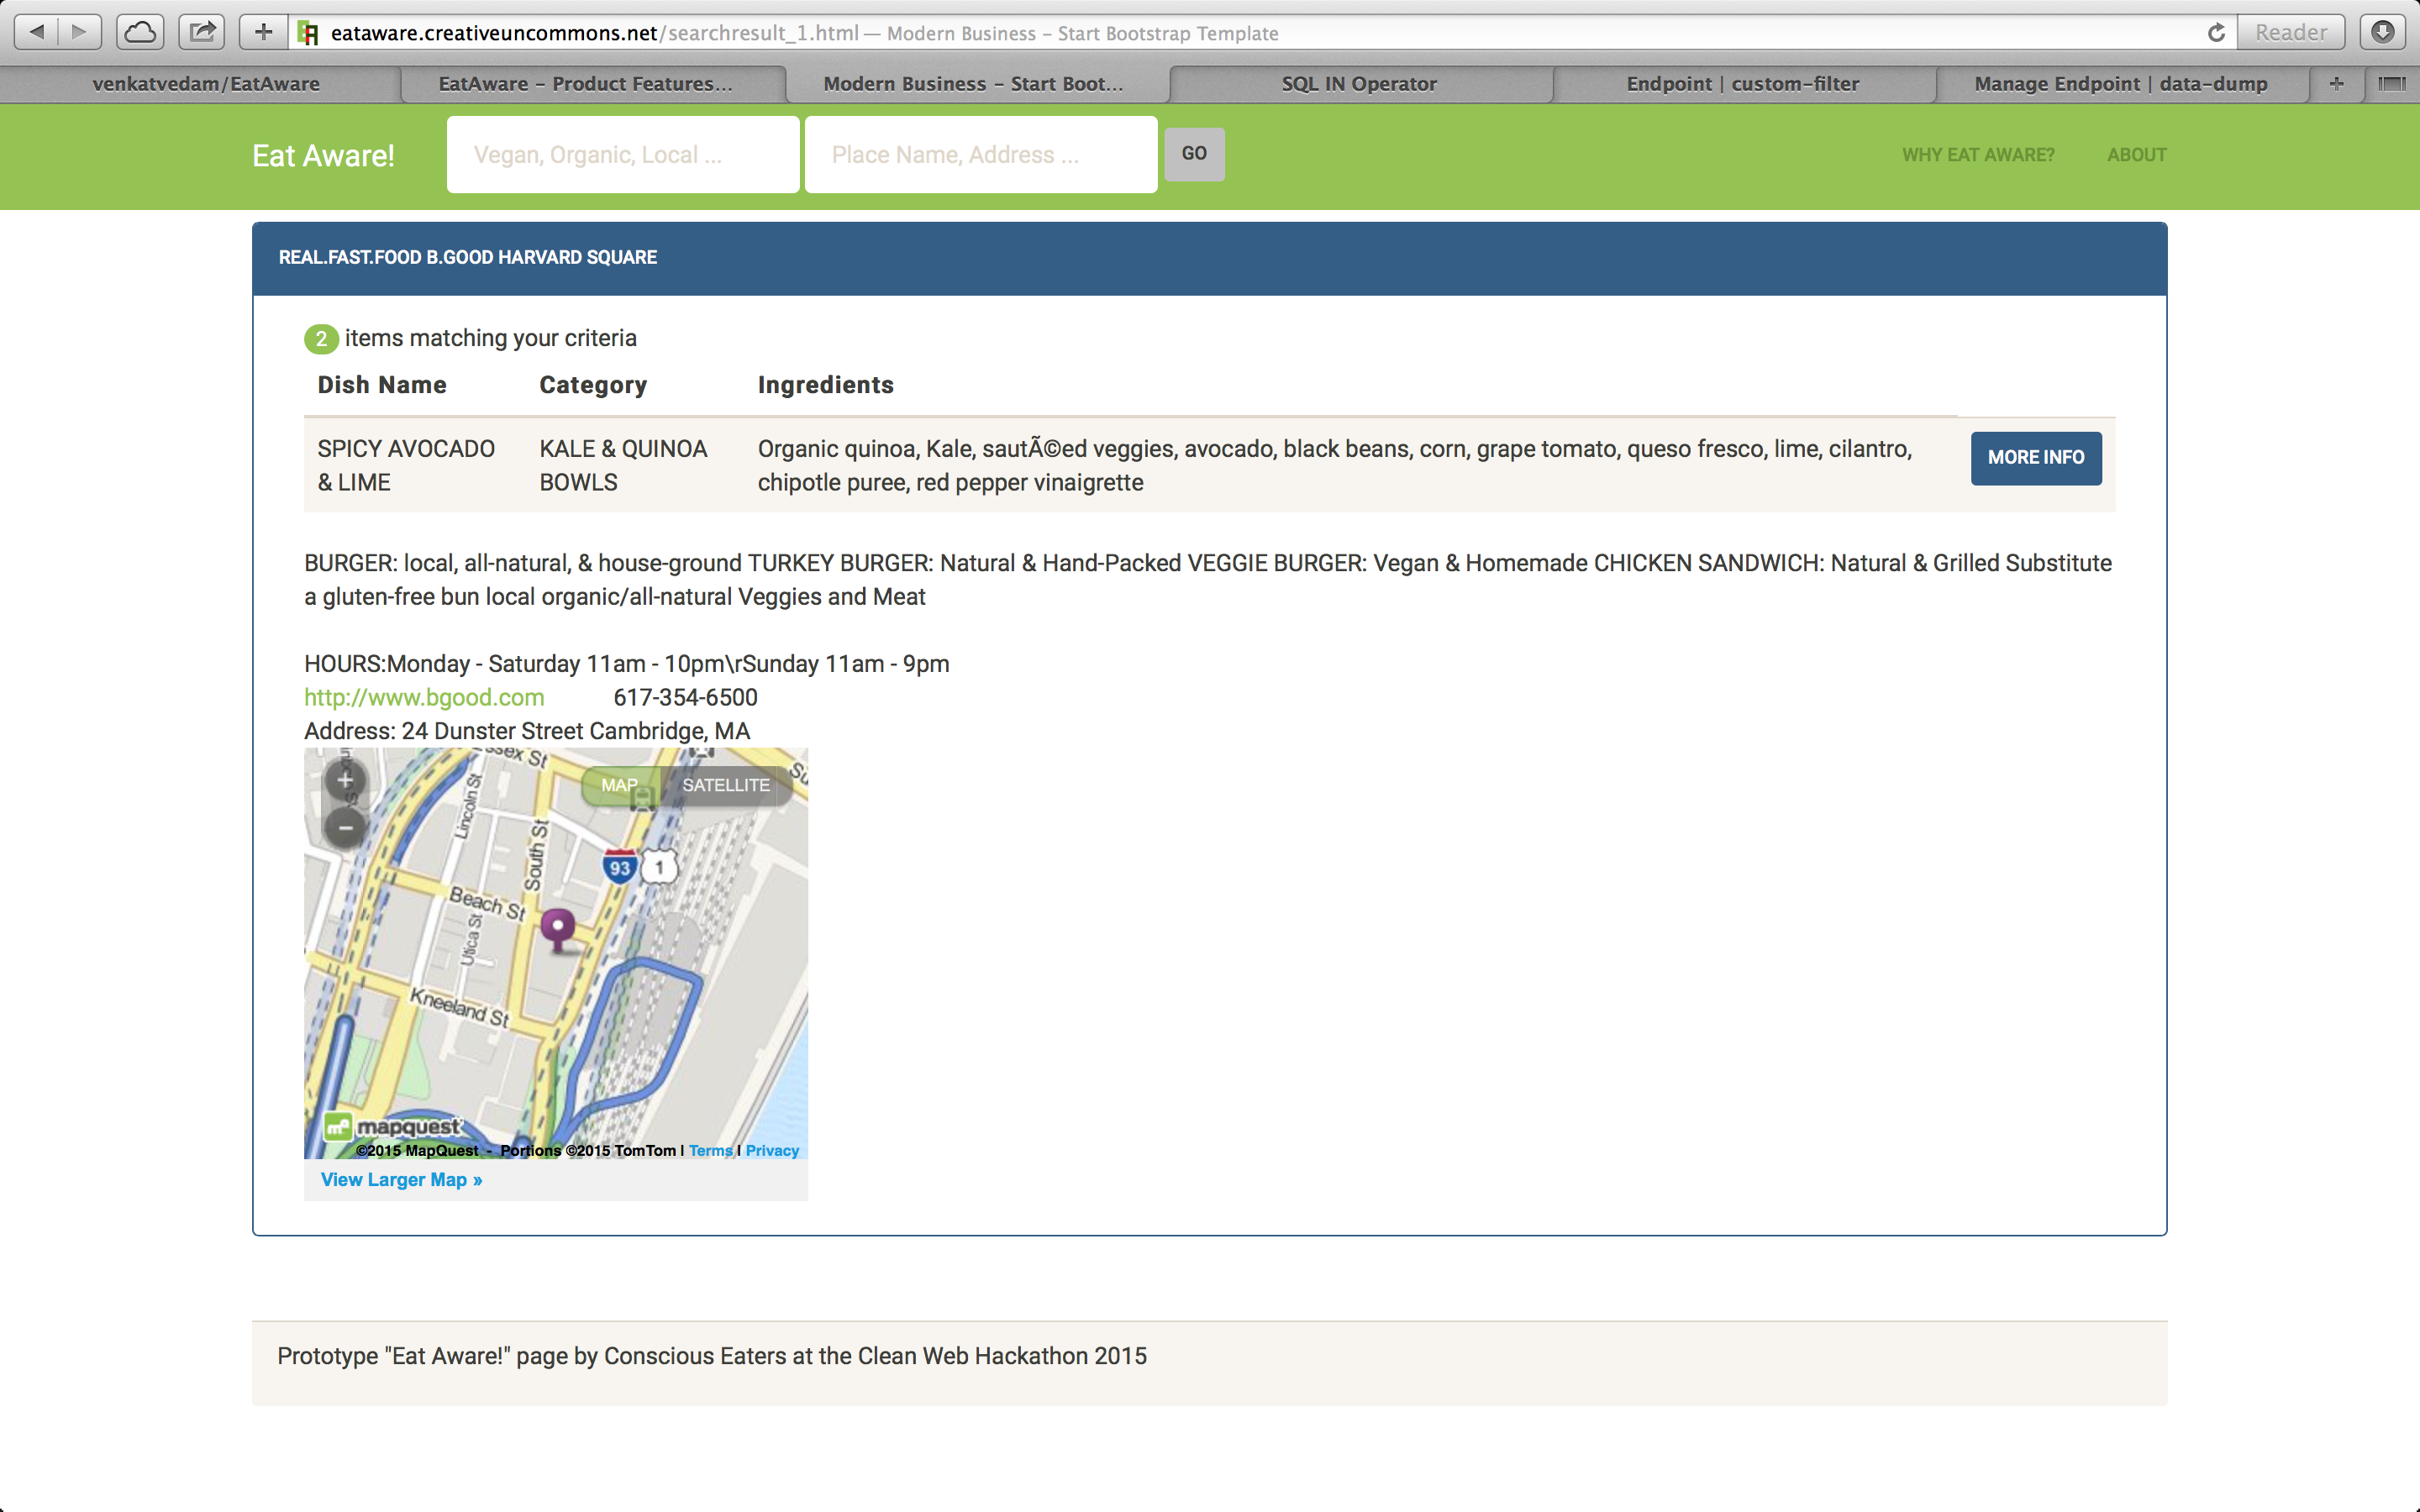Click the browser forward arrow
The image size is (2420, 1512).
tap(80, 32)
